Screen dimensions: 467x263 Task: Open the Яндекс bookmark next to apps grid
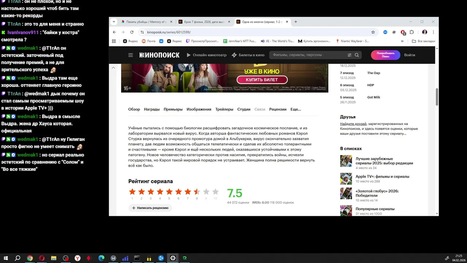point(131,41)
